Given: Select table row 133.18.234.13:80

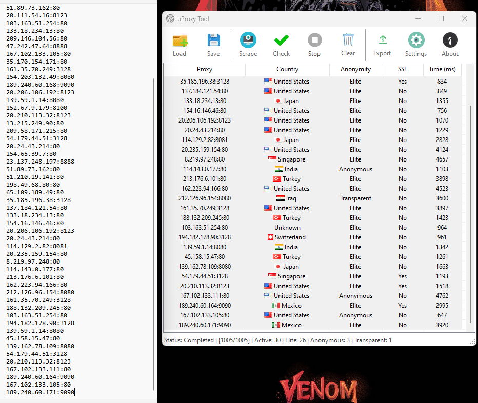Looking at the screenshot, I should (313, 101).
